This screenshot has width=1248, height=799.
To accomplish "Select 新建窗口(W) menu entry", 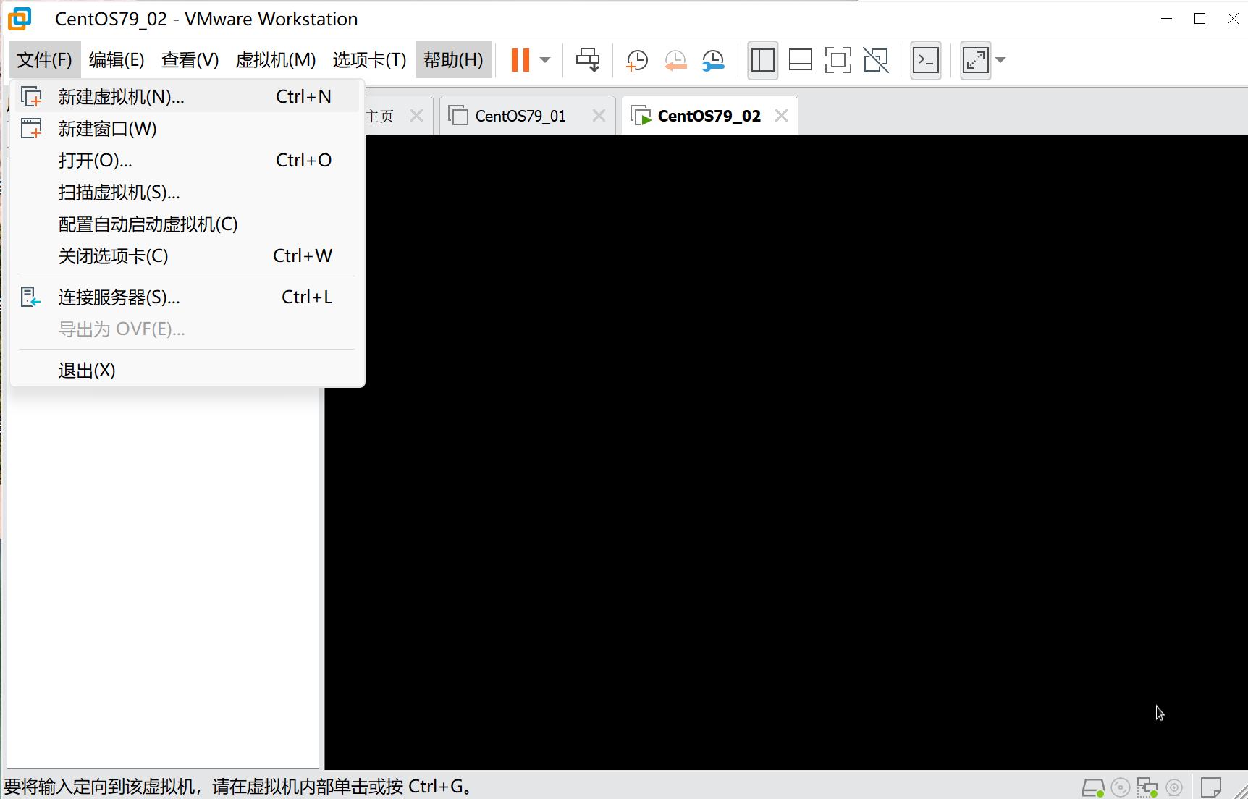I will (x=187, y=128).
